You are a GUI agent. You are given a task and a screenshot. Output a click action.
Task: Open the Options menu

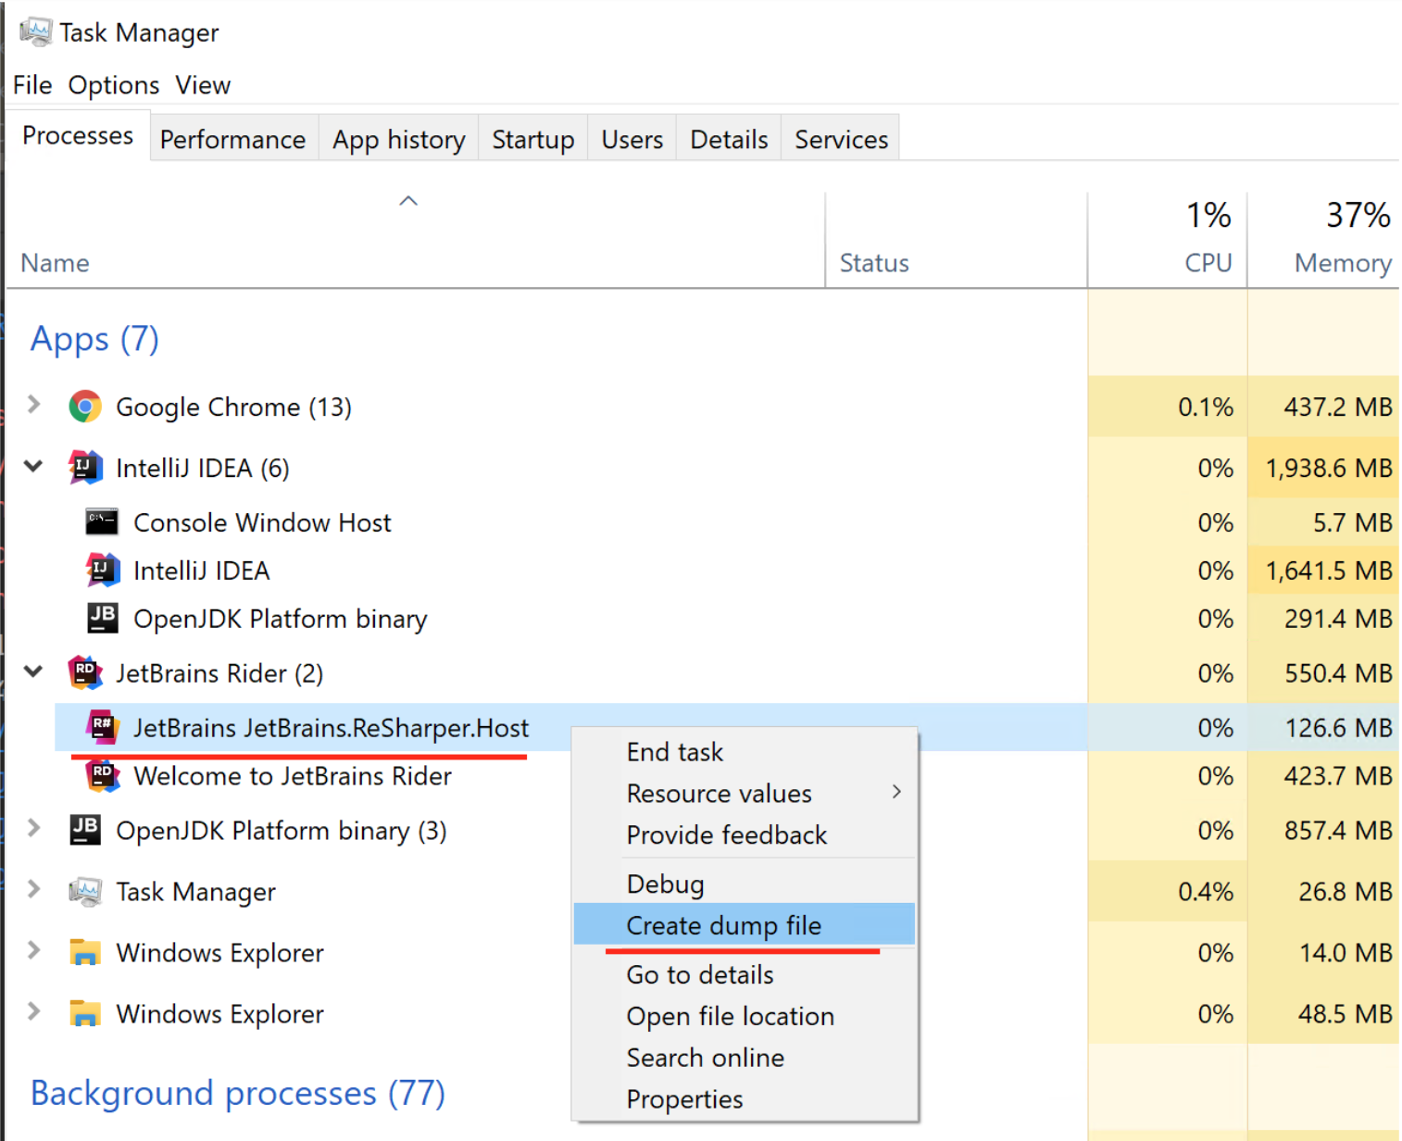click(x=114, y=85)
